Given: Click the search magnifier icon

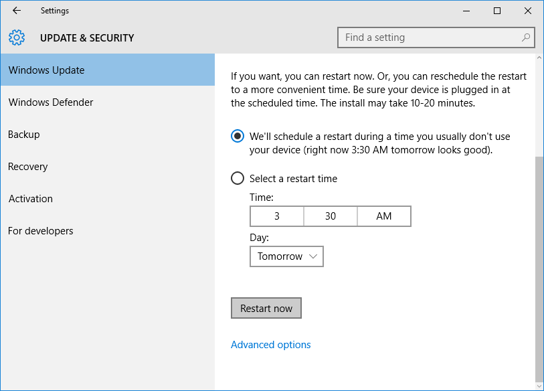Looking at the screenshot, I should click(x=526, y=37).
